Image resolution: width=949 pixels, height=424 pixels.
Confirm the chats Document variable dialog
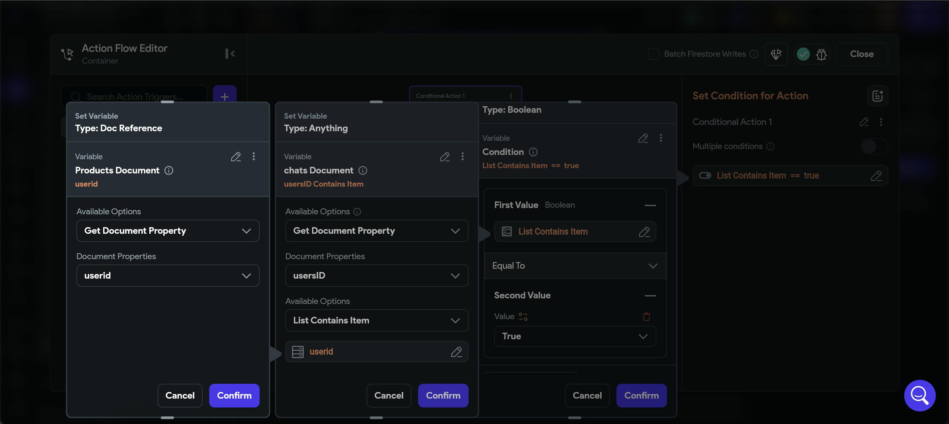[443, 396]
